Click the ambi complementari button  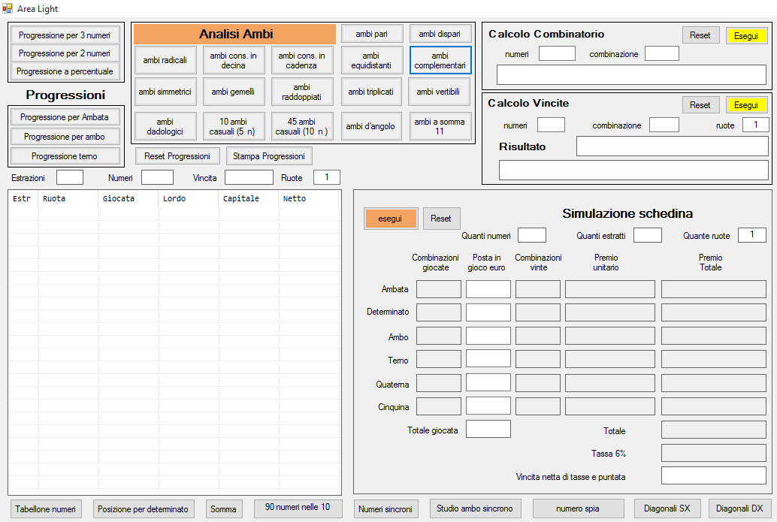coord(440,60)
